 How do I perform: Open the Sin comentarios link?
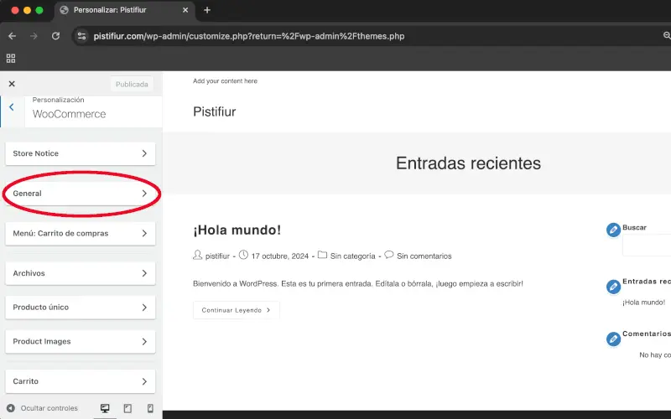point(424,256)
